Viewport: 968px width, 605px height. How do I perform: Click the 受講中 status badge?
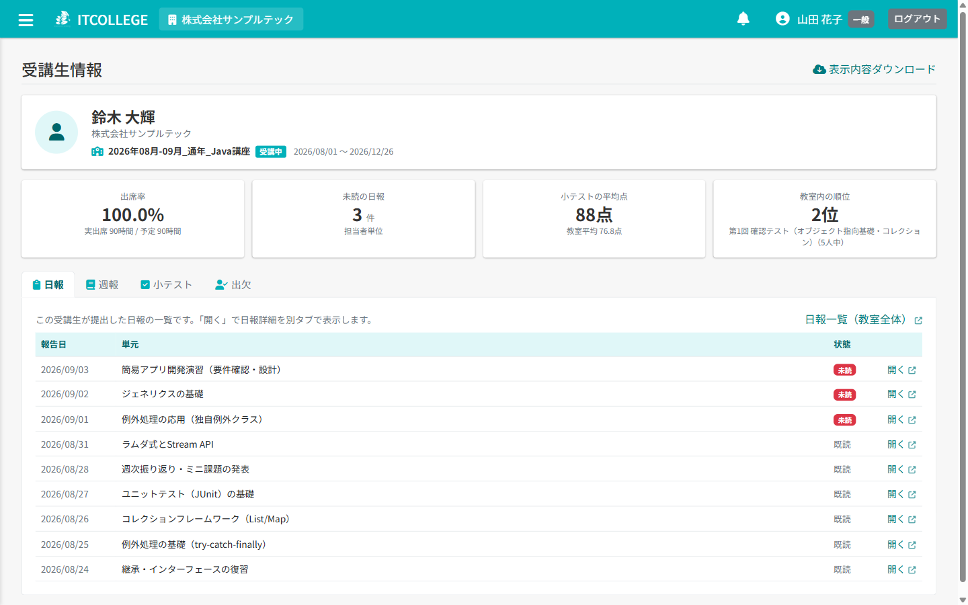click(x=271, y=152)
